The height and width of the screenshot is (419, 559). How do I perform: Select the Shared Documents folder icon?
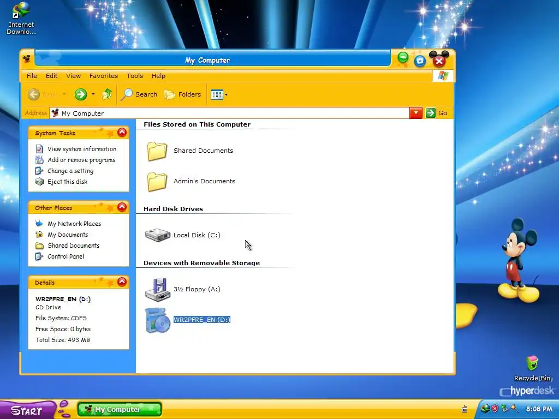[x=157, y=151]
